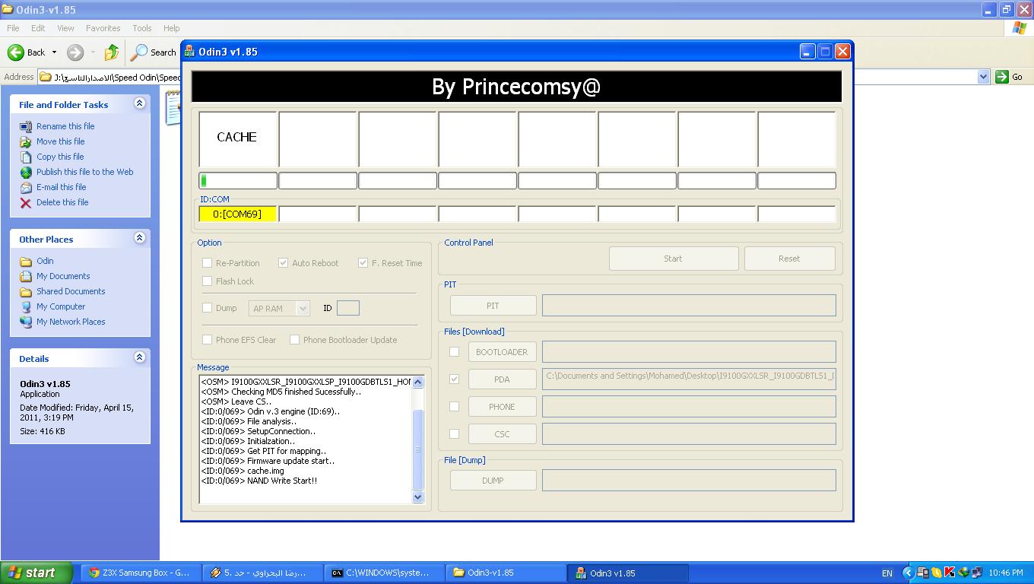Click the Start button
Image resolution: width=1034 pixels, height=584 pixels.
click(x=36, y=573)
